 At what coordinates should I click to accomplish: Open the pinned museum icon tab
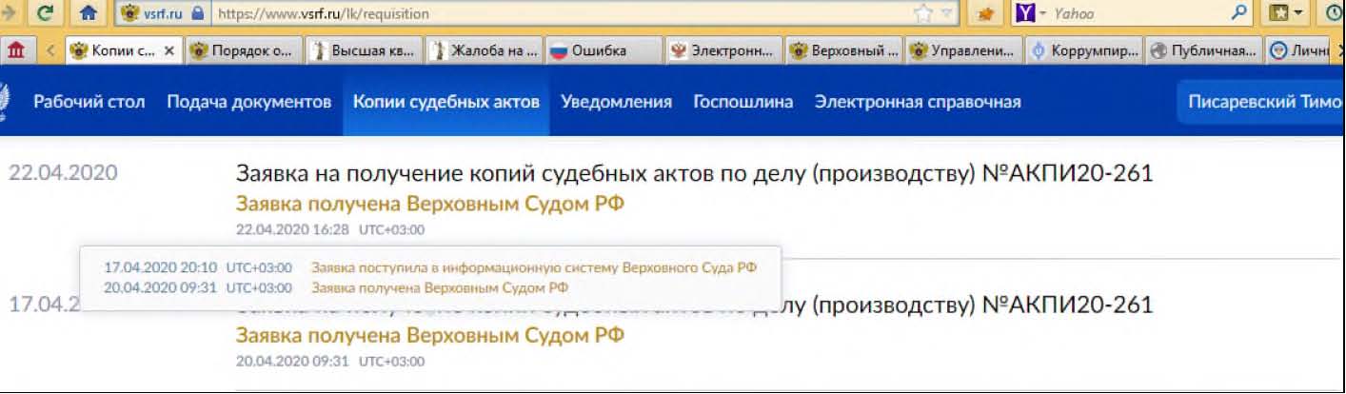pyautogui.click(x=16, y=51)
